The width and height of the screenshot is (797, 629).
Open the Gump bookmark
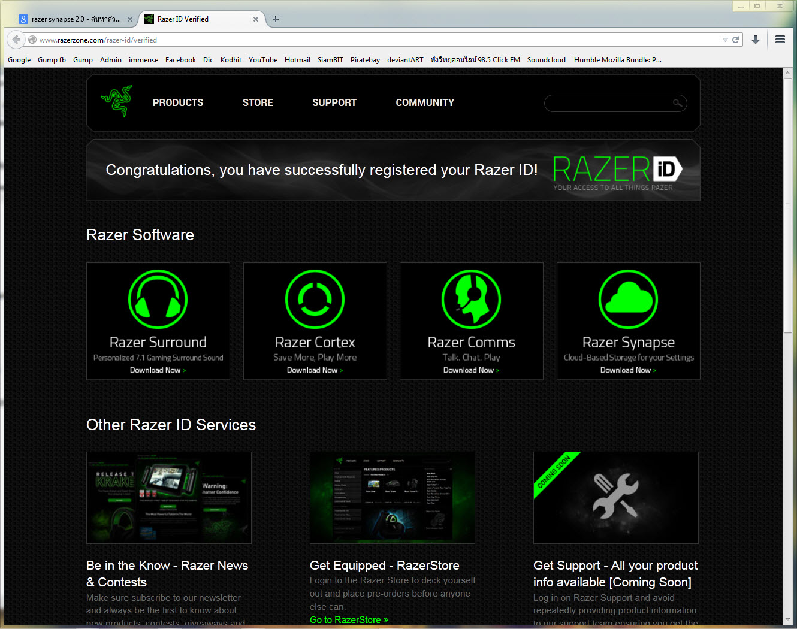(x=83, y=60)
